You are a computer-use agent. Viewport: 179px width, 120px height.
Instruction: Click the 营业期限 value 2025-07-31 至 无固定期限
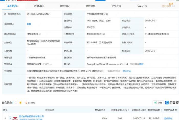pos(99,42)
